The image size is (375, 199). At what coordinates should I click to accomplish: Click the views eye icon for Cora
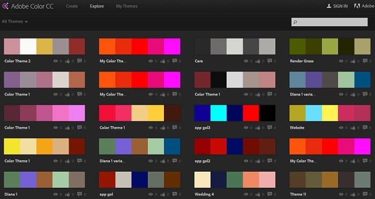tap(246, 61)
